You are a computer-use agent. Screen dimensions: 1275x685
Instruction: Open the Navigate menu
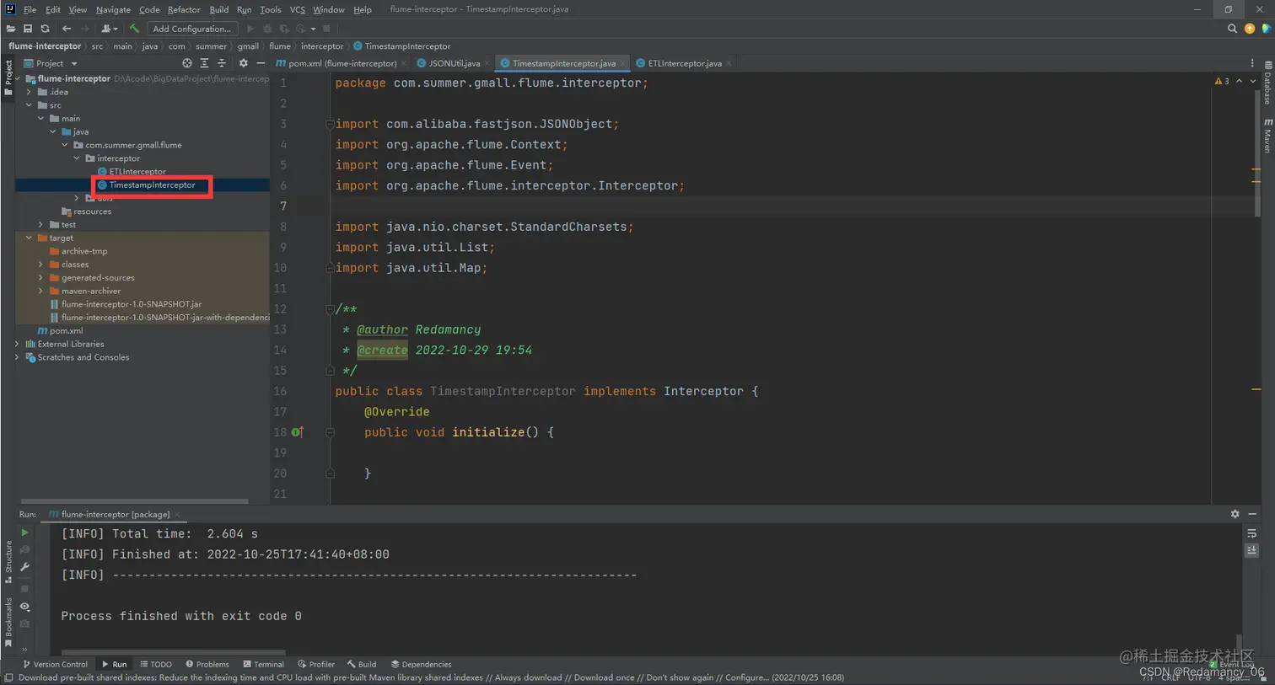(113, 9)
